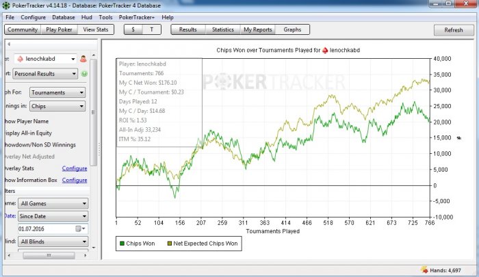Open the All Blinds dropdown

pyautogui.click(x=53, y=241)
